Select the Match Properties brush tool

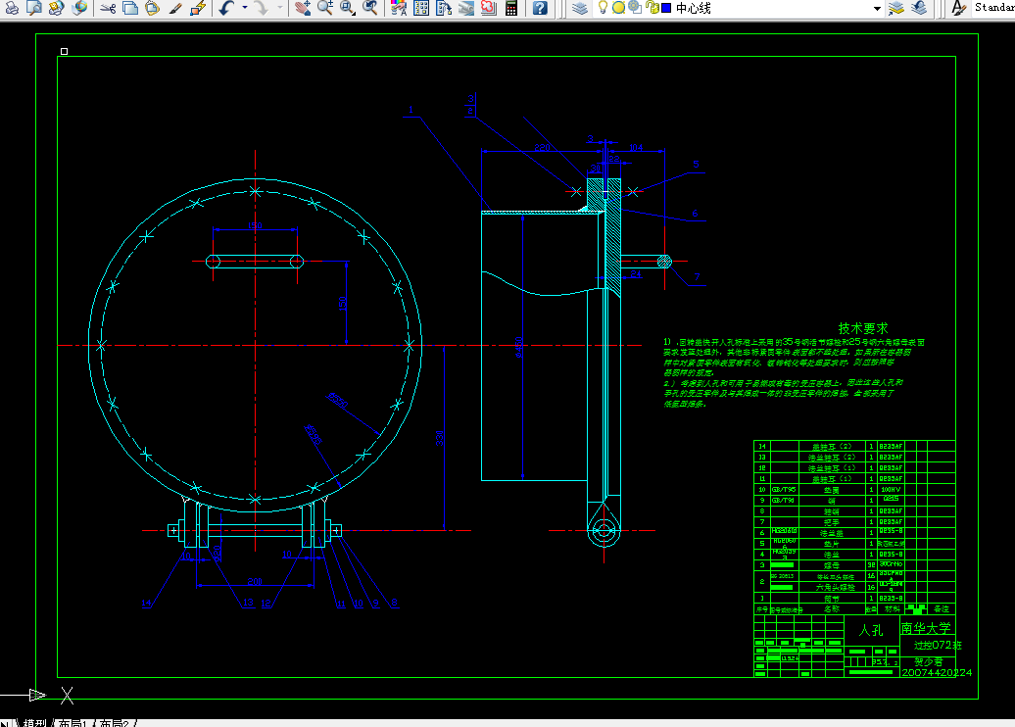[x=174, y=8]
